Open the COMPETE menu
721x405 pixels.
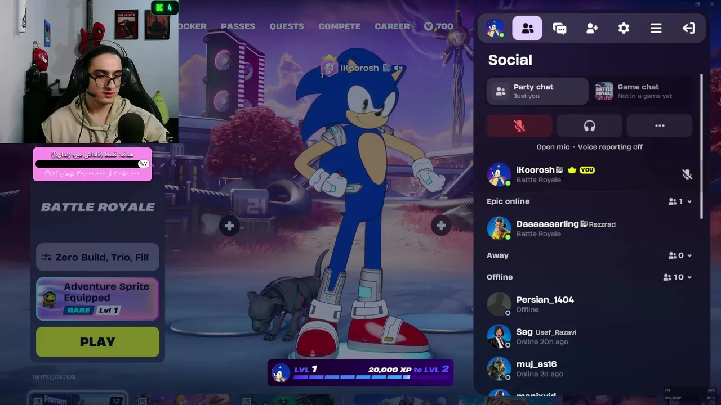coord(339,26)
